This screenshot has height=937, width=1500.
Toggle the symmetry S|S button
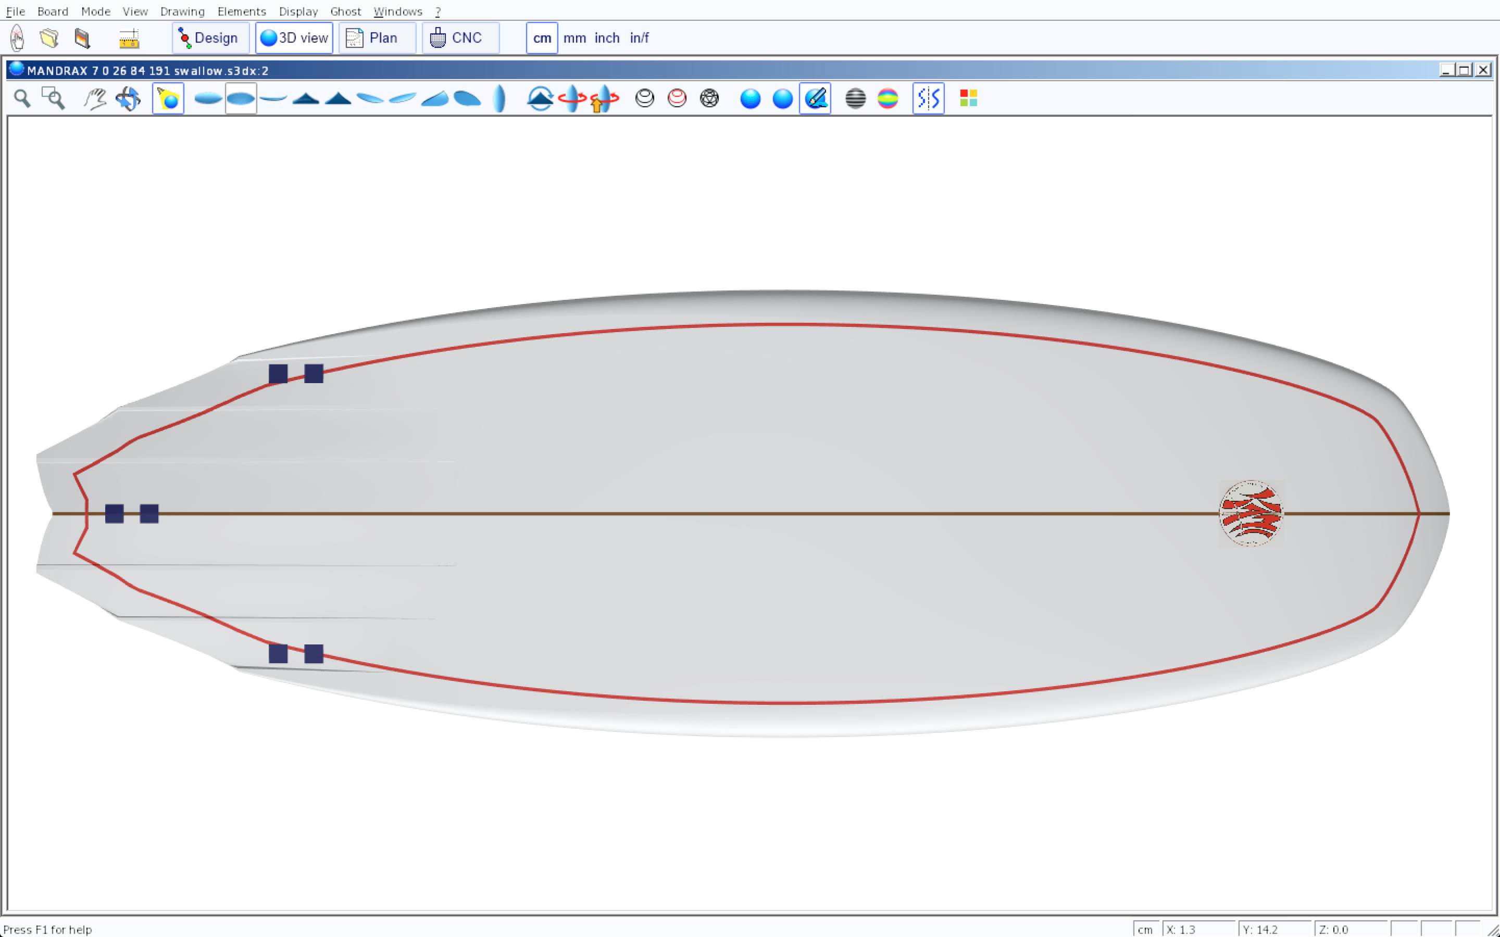coord(928,98)
